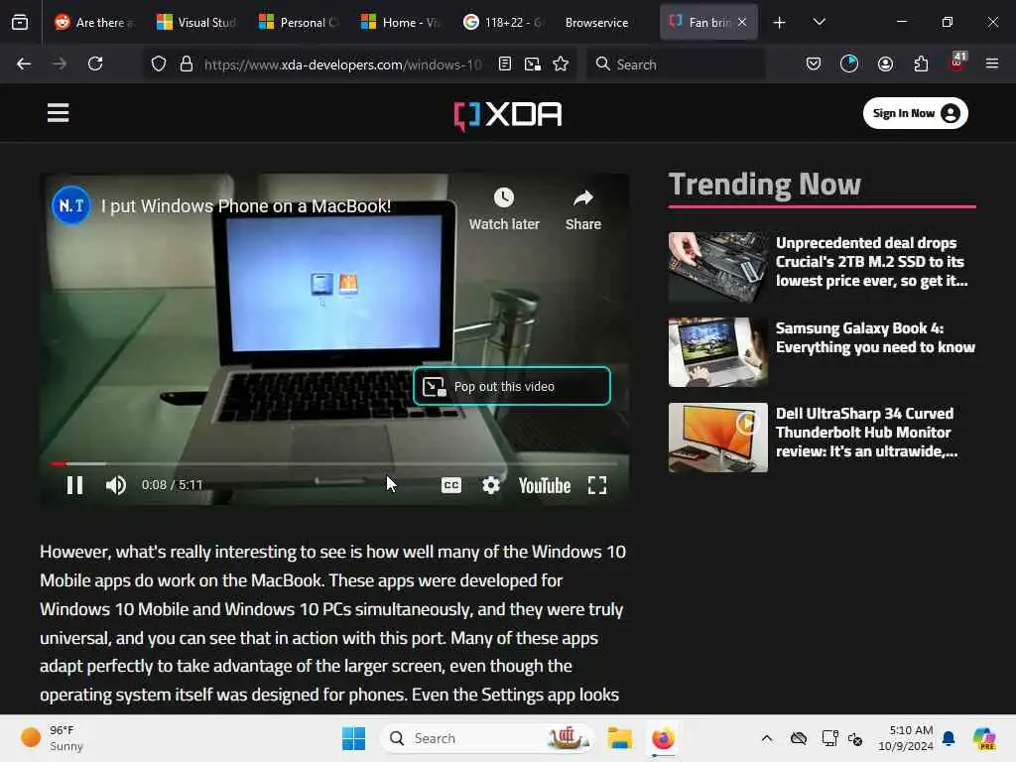Mute the video volume
Image resolution: width=1016 pixels, height=762 pixels.
click(x=116, y=485)
